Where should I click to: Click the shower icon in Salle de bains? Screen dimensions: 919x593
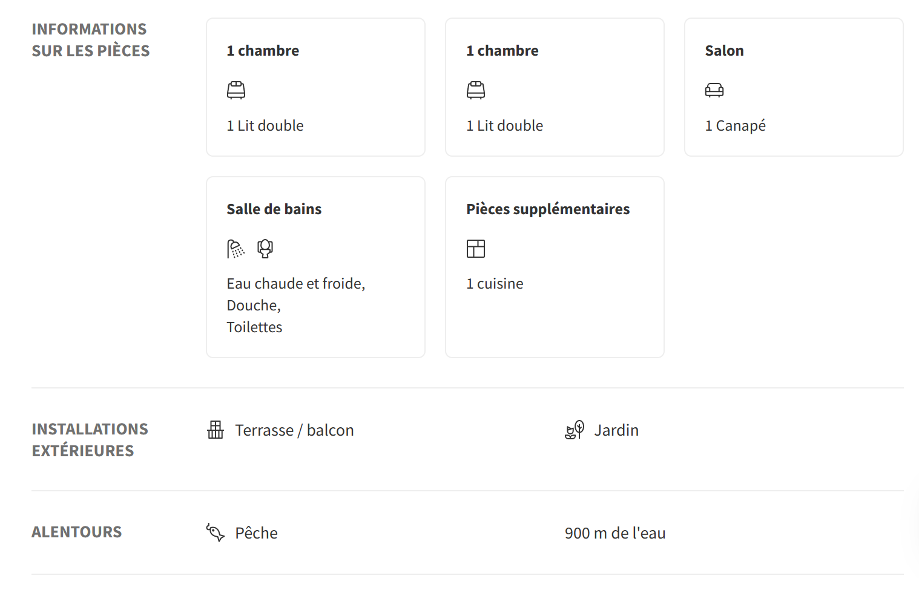click(236, 249)
